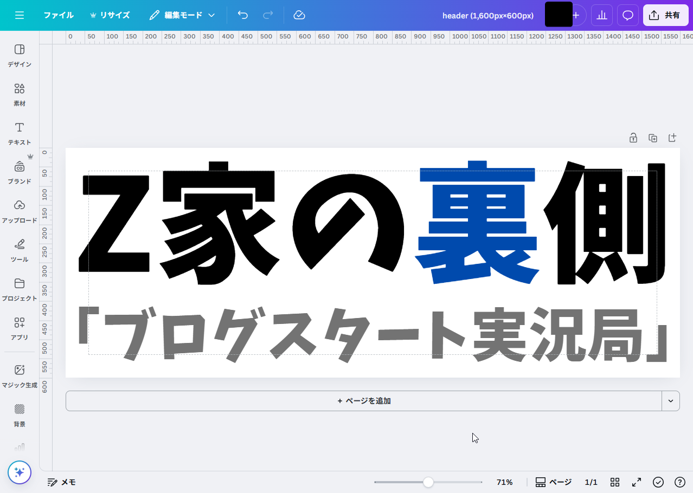693x493 pixels.
Task: Click the cloud save status icon
Action: 299,15
